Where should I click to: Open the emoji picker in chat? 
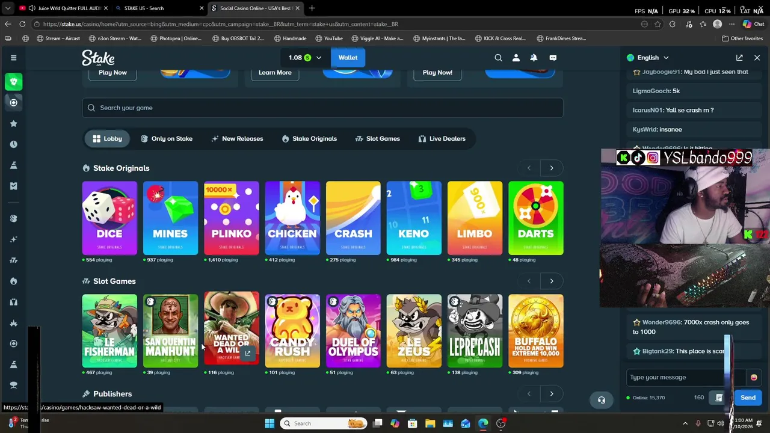click(754, 377)
